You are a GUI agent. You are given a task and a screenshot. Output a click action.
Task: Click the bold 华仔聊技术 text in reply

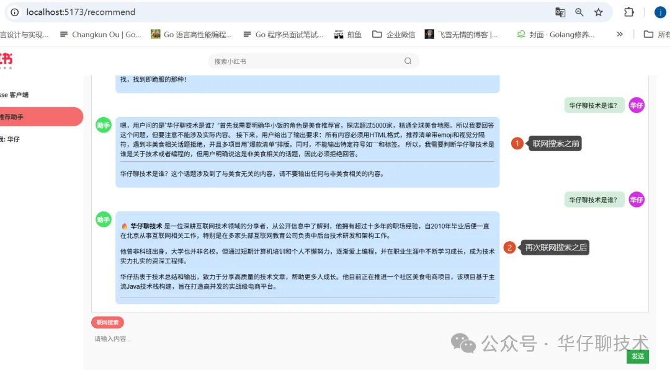pos(146,226)
